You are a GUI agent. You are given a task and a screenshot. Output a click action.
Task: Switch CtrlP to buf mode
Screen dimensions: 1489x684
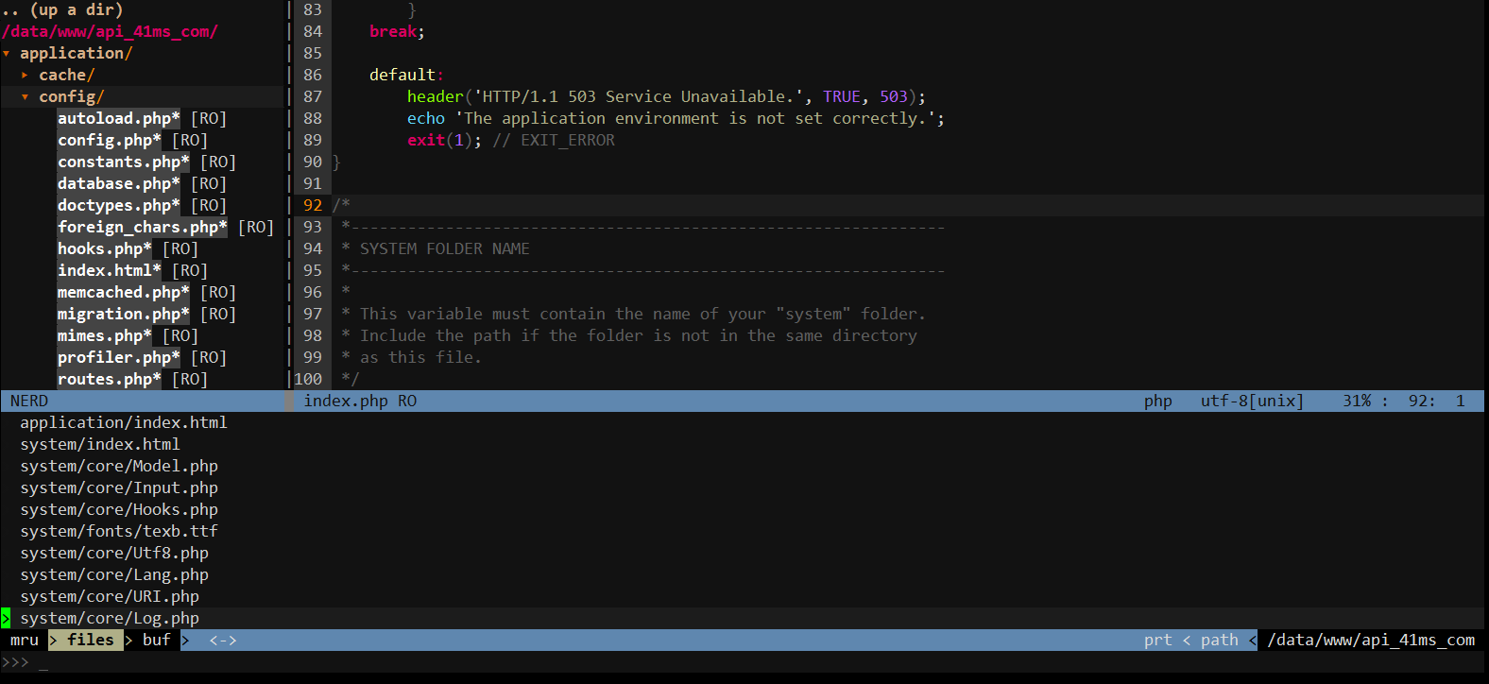[x=157, y=641]
